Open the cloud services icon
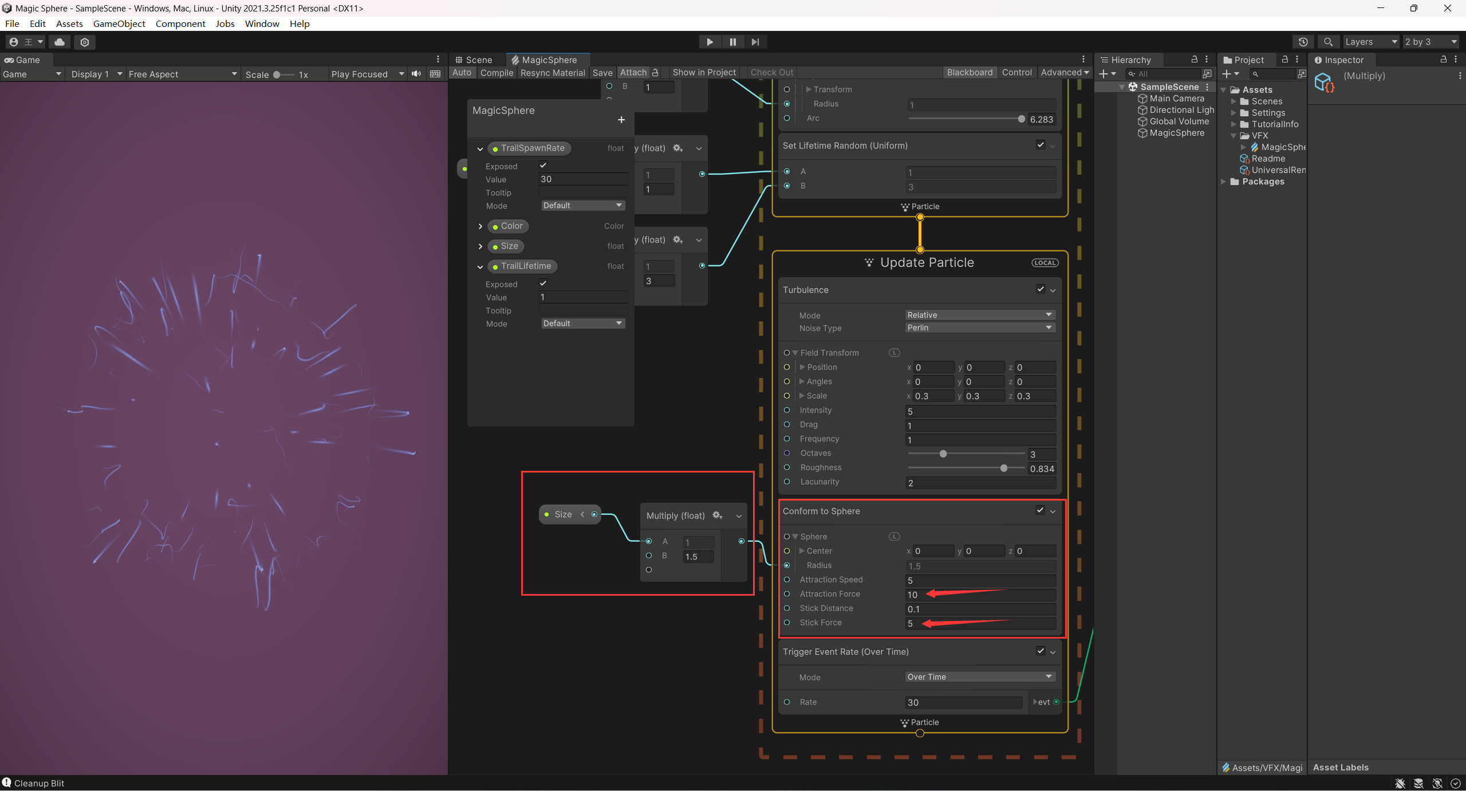Image resolution: width=1466 pixels, height=791 pixels. click(60, 42)
